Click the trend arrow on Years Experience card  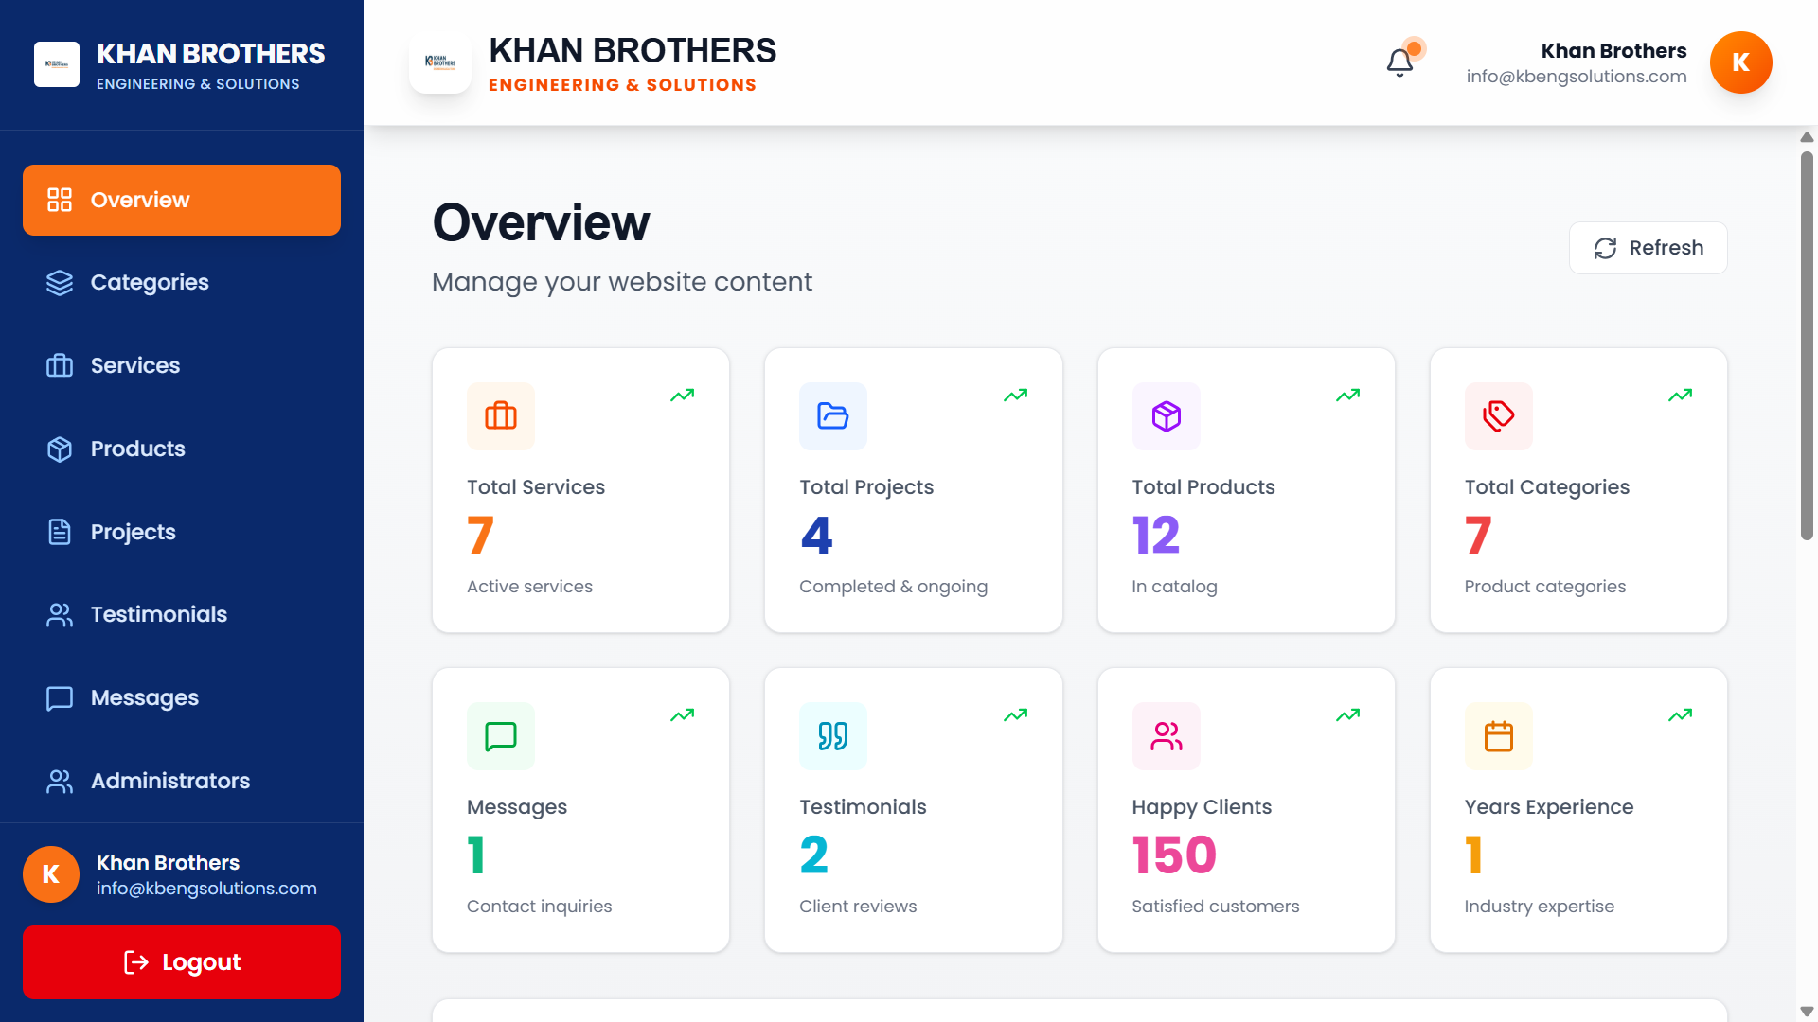pyautogui.click(x=1681, y=714)
